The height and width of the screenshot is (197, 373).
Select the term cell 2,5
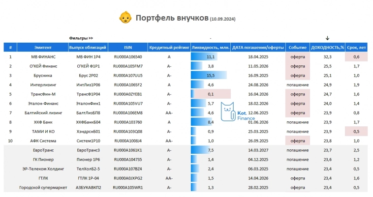[356, 150]
